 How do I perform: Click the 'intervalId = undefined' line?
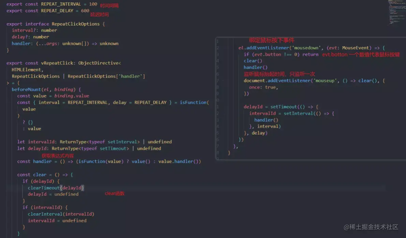57,221
